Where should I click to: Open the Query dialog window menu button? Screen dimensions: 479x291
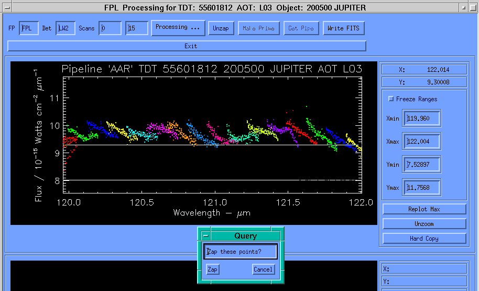point(205,236)
